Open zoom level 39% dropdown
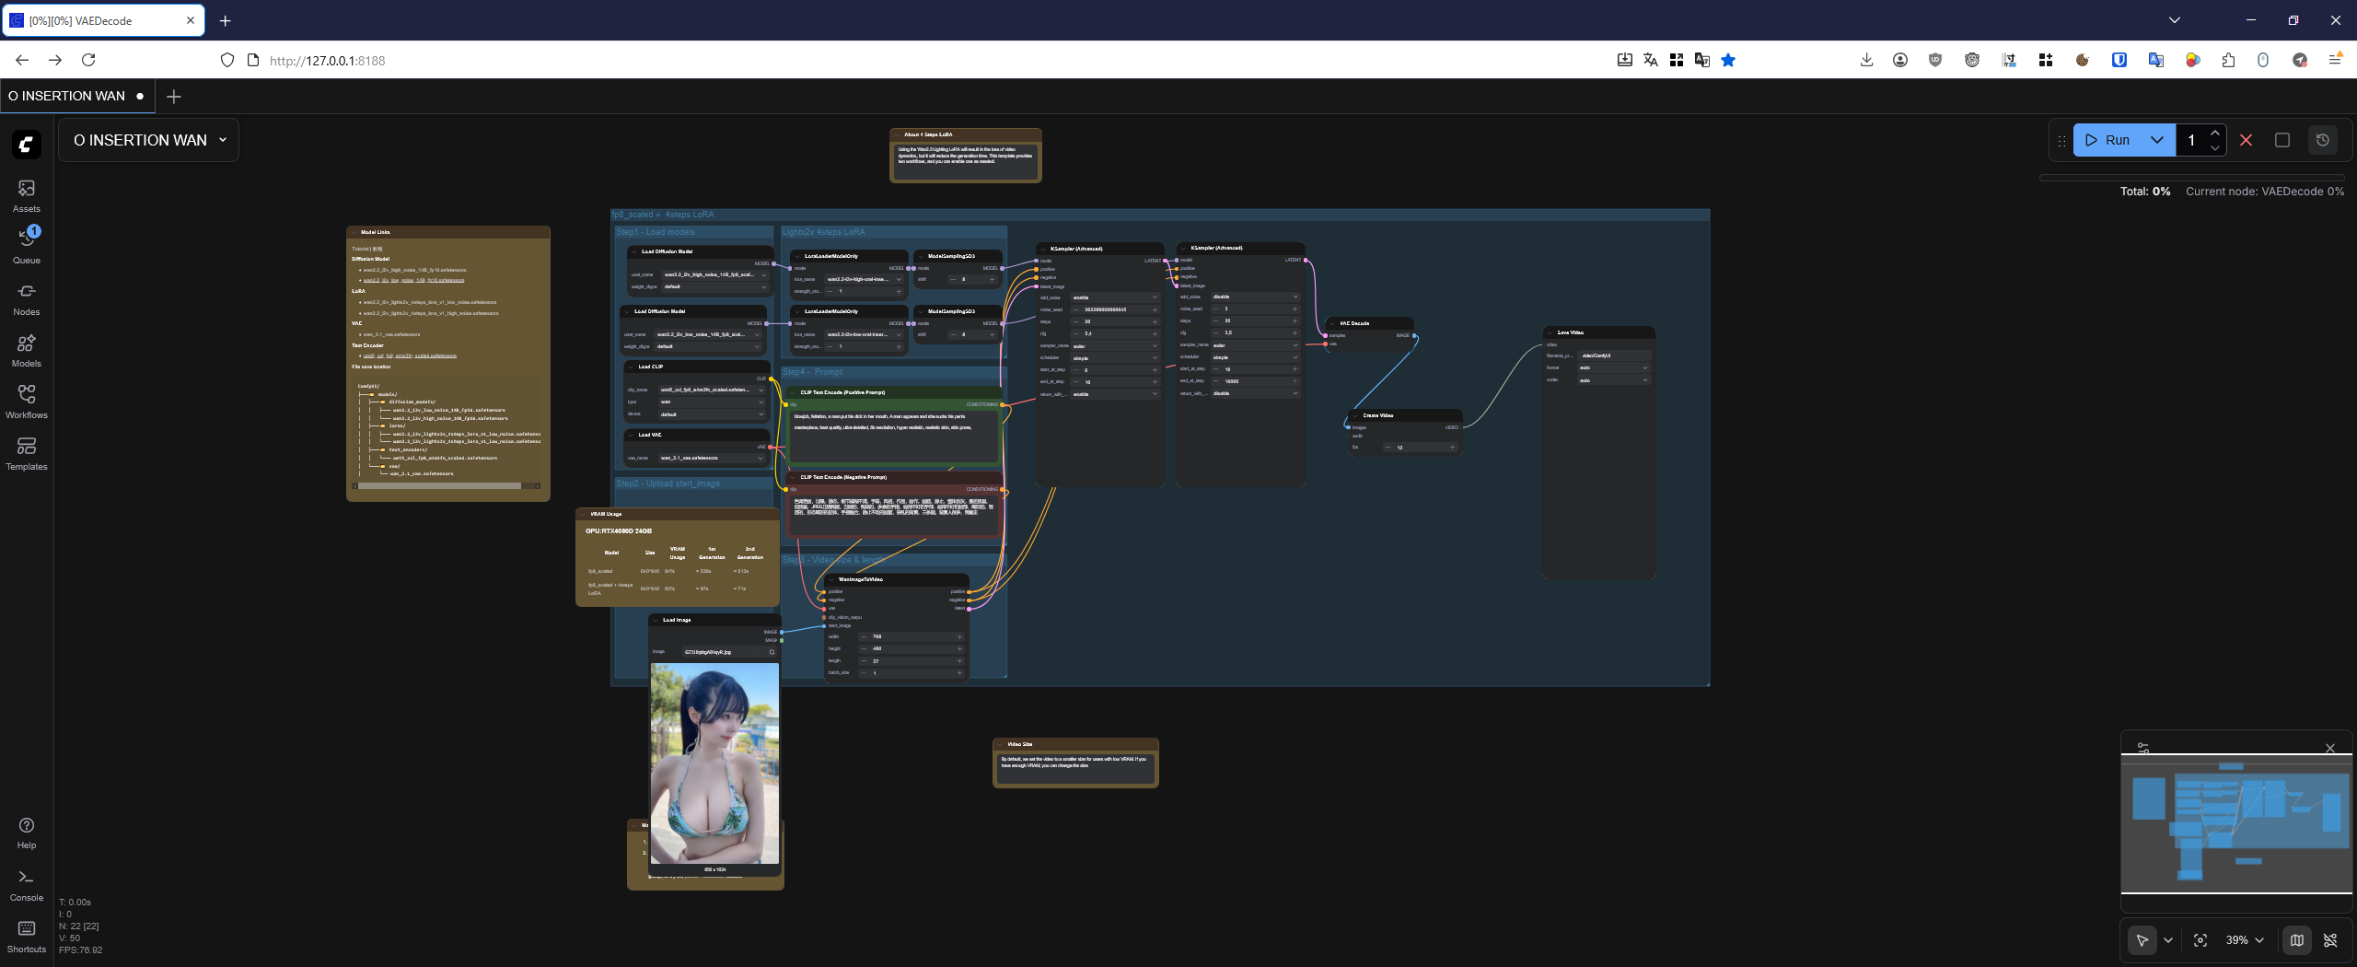 coord(2245,940)
